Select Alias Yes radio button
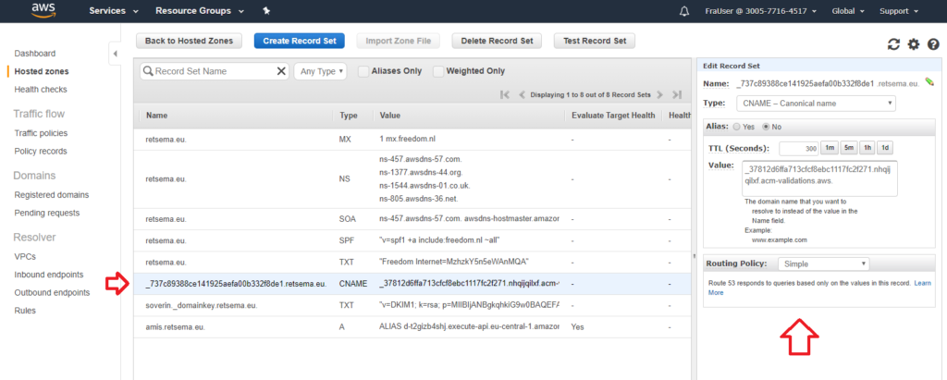The image size is (947, 380). click(x=737, y=127)
